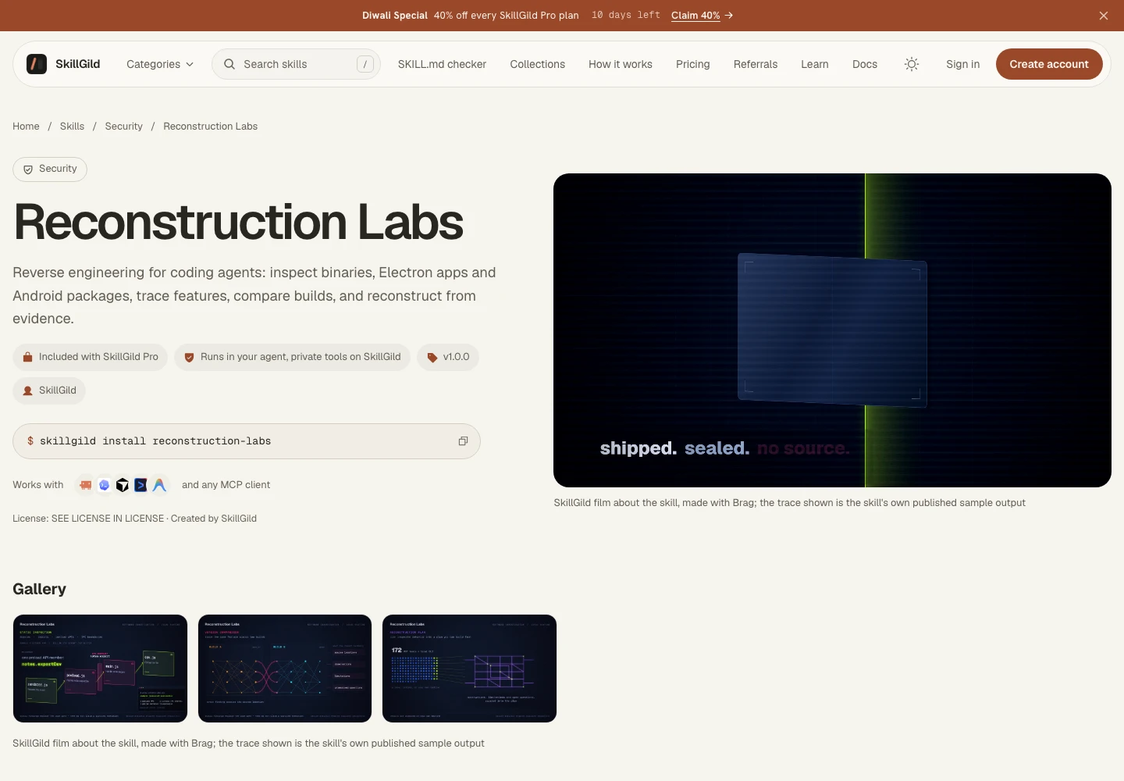Toggle the light/dark theme sun icon
The height and width of the screenshot is (781, 1124).
912,64
